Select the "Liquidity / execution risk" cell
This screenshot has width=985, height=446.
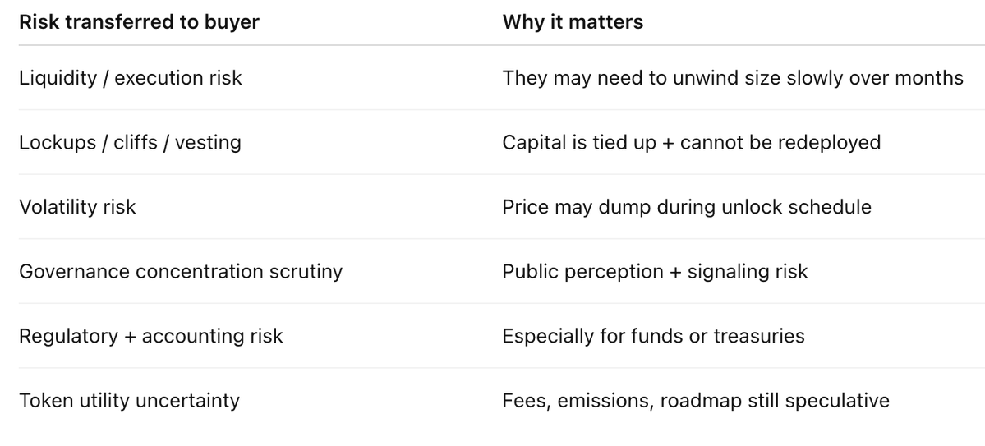click(x=131, y=78)
